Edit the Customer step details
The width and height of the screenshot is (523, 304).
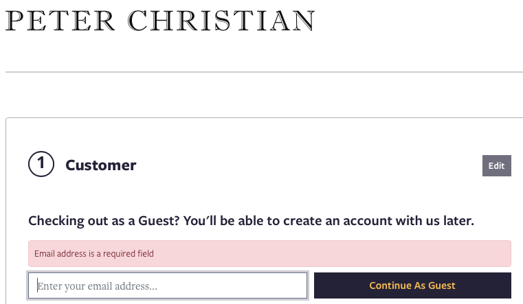[x=496, y=165]
